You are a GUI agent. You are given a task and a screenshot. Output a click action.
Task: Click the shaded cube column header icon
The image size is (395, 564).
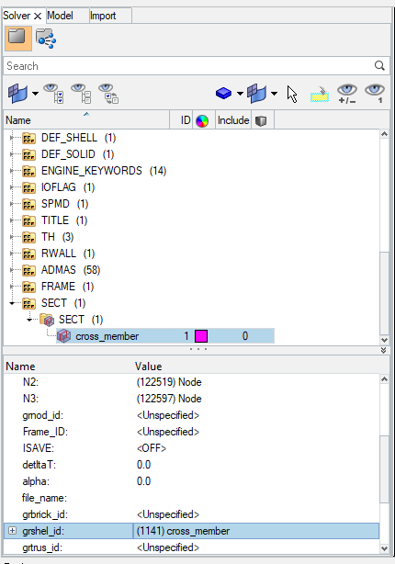(261, 121)
